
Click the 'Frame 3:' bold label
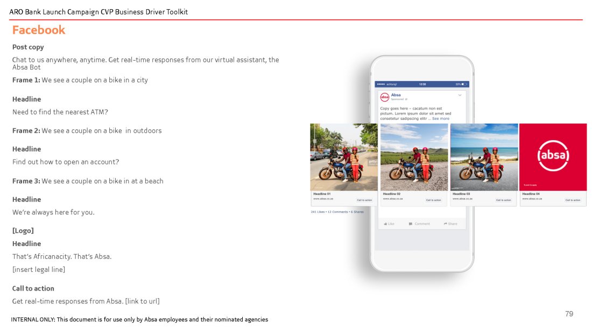tap(26, 181)
